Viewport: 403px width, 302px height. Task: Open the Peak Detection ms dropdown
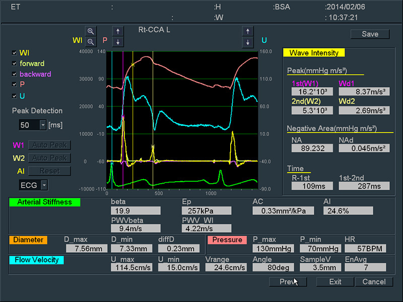(42, 124)
